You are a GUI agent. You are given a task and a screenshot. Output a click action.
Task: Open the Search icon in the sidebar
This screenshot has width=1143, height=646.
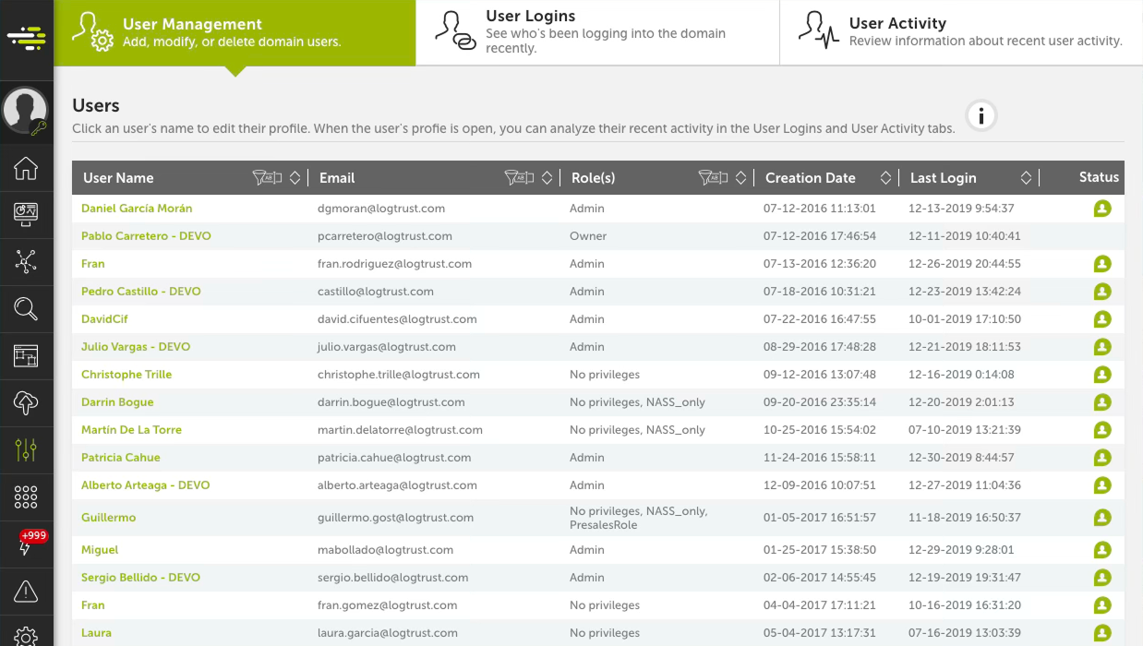(27, 308)
